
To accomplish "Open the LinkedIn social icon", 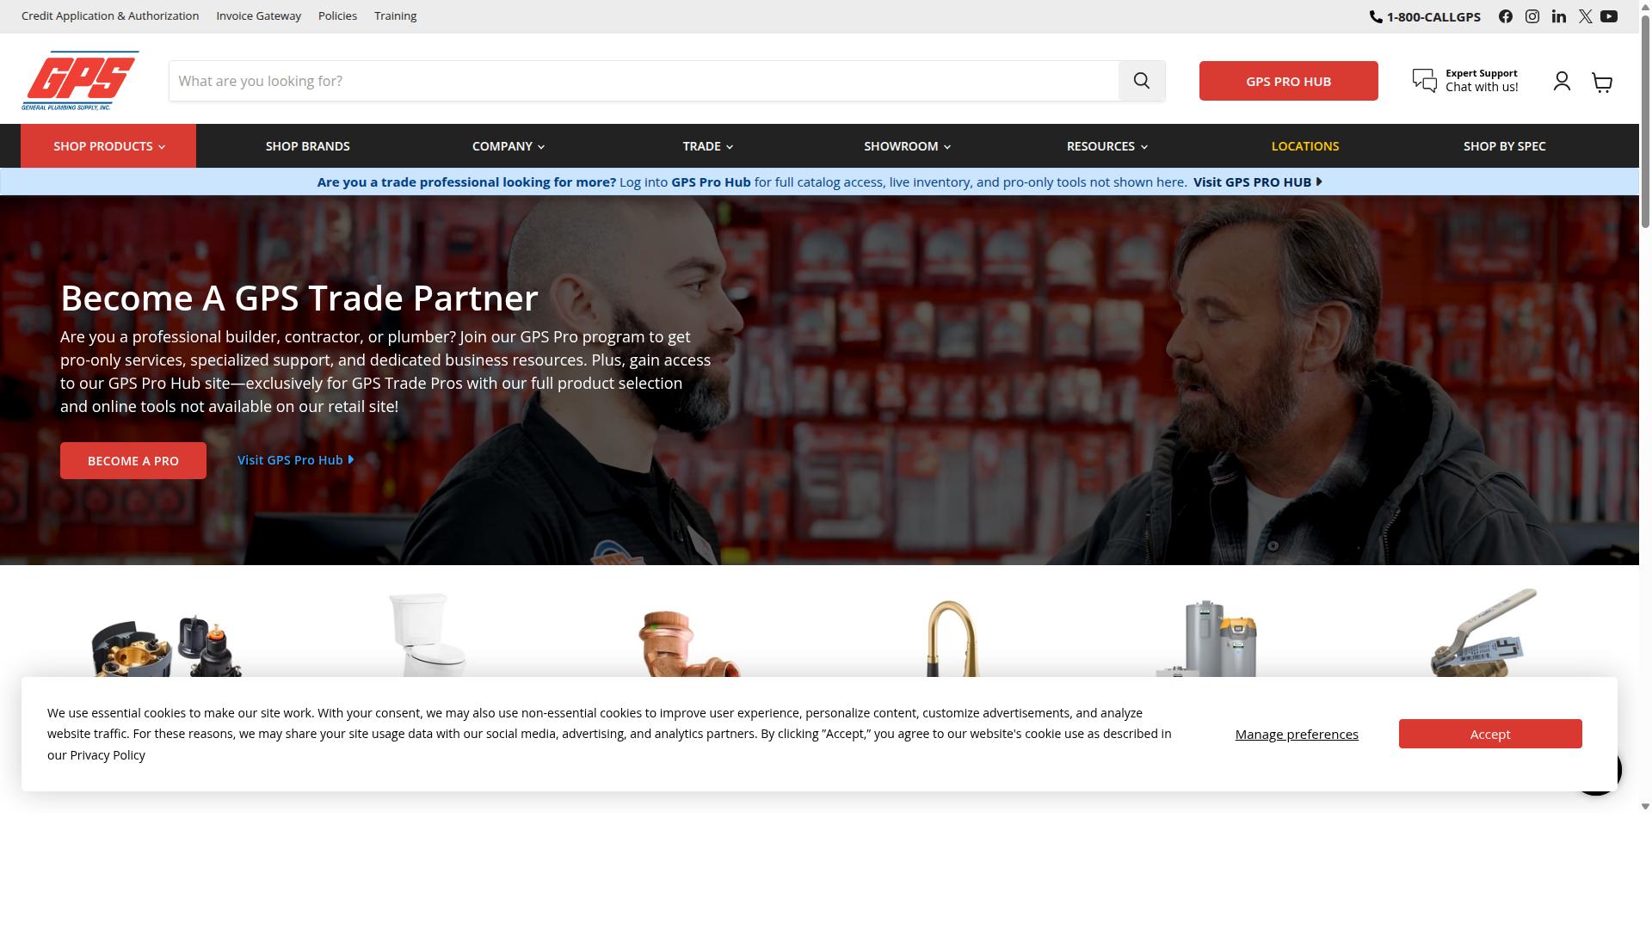I will pyautogui.click(x=1559, y=16).
